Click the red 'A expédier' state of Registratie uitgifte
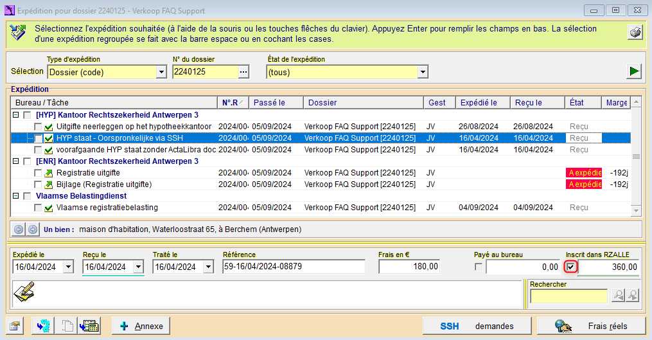The height and width of the screenshot is (340, 652). (x=583, y=173)
